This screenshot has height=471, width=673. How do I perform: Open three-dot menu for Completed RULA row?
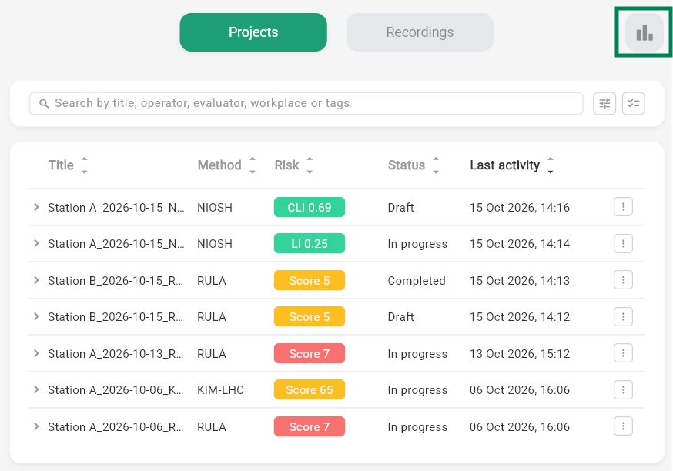point(623,280)
